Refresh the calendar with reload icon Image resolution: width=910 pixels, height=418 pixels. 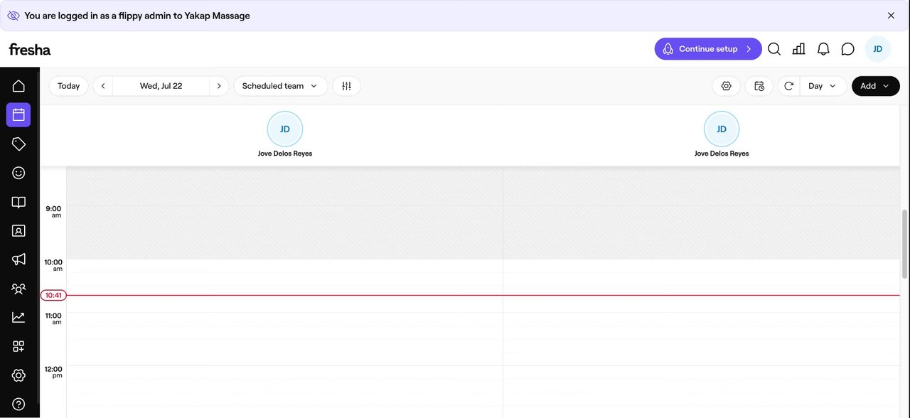coord(788,86)
